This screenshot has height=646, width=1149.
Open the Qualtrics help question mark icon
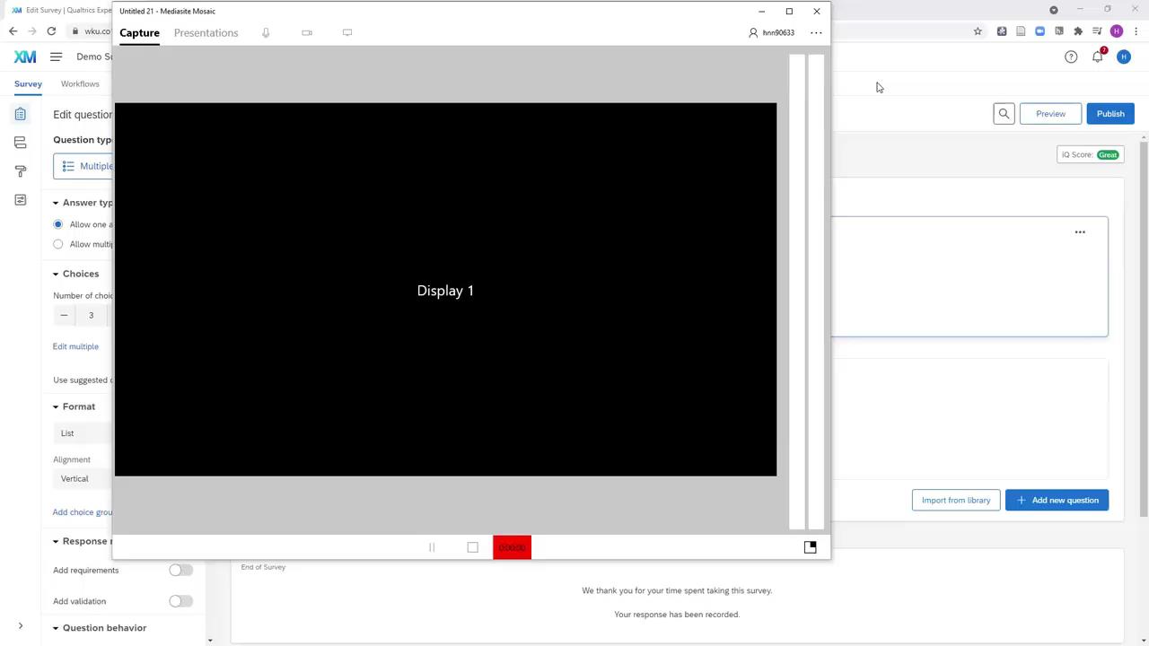click(1071, 57)
